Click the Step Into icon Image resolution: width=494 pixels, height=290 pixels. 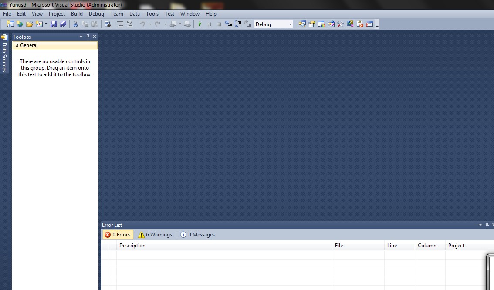pyautogui.click(x=228, y=24)
